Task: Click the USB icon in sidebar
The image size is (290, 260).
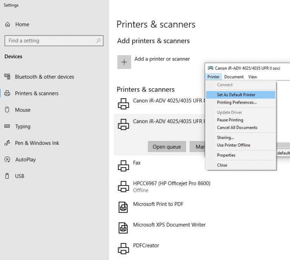Action: (7, 176)
